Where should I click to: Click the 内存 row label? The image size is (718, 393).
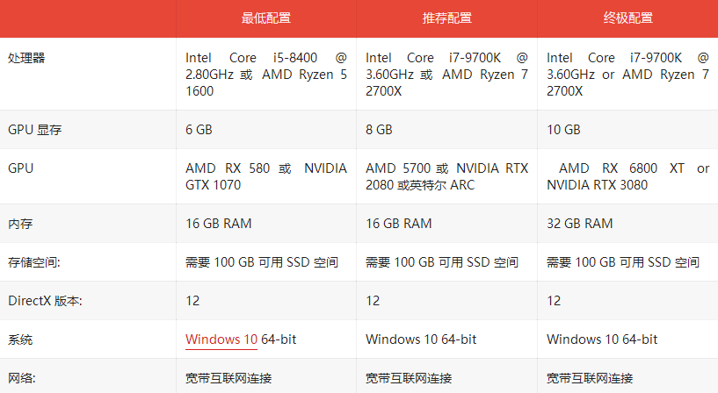(x=20, y=224)
